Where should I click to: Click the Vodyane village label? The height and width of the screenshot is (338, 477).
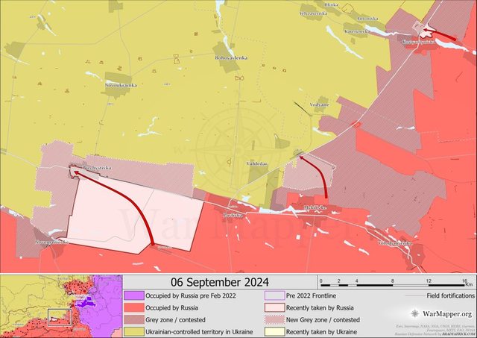(x=319, y=105)
